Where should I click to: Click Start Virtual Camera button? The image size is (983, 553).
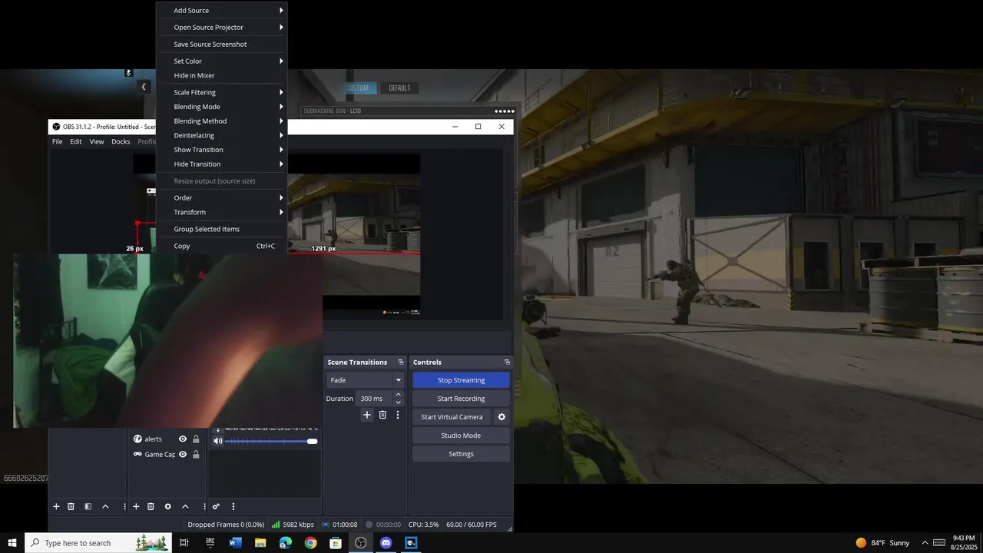coord(452,417)
